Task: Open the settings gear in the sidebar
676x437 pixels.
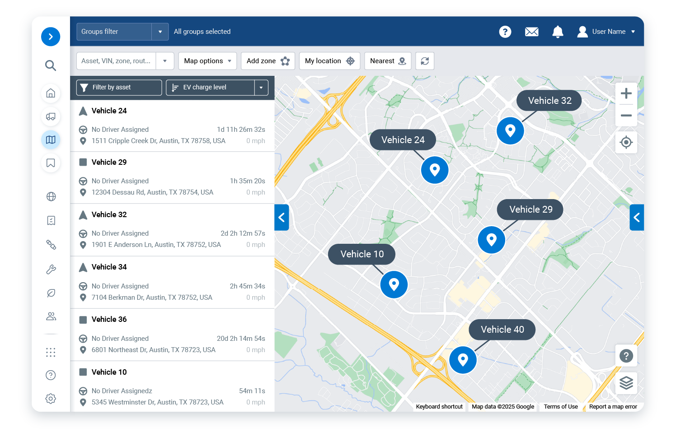Action: (x=51, y=399)
